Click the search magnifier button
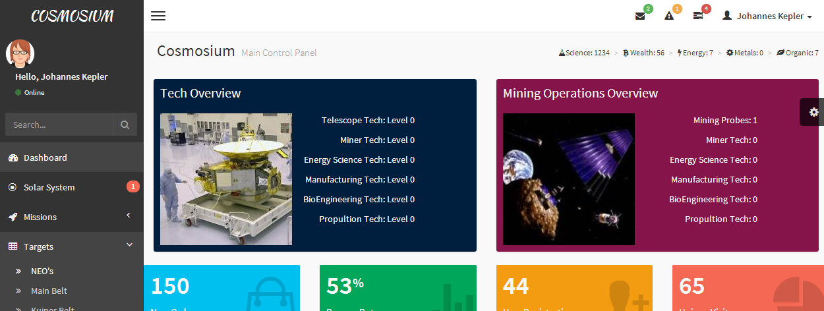 (x=125, y=125)
